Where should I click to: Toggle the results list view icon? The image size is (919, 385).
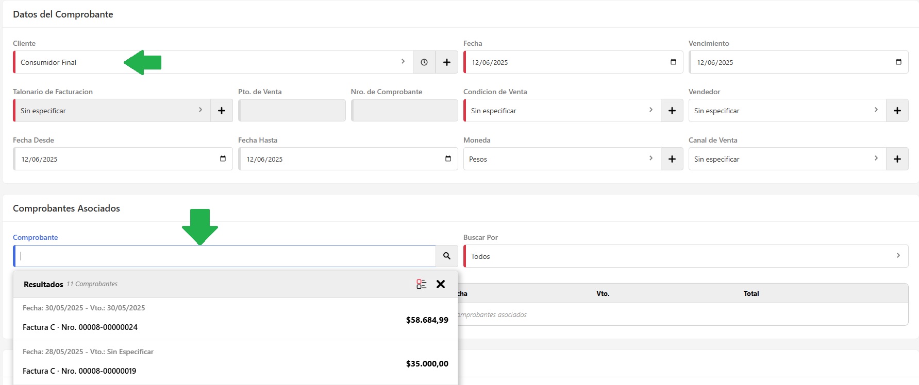click(x=422, y=284)
